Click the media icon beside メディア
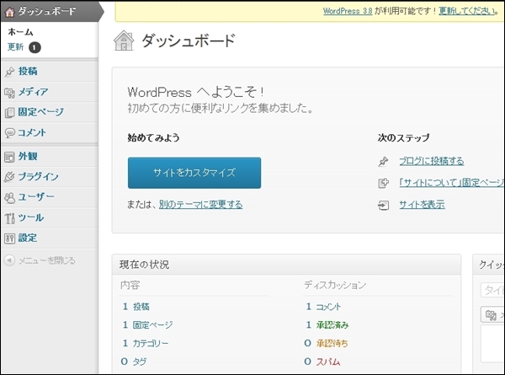Image resolution: width=505 pixels, height=375 pixels. pyautogui.click(x=9, y=93)
